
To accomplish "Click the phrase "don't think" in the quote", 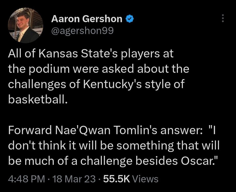I will click(x=37, y=145).
